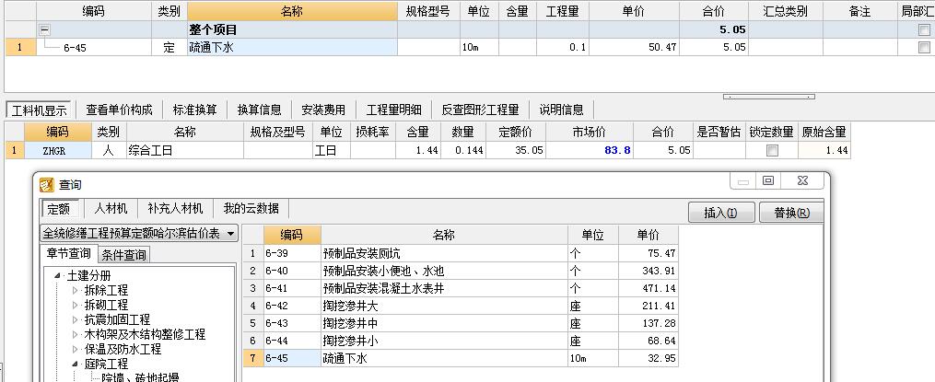This screenshot has width=935, height=382.
Task: Click the 查询 dialog title icon
Action: pyautogui.click(x=46, y=184)
